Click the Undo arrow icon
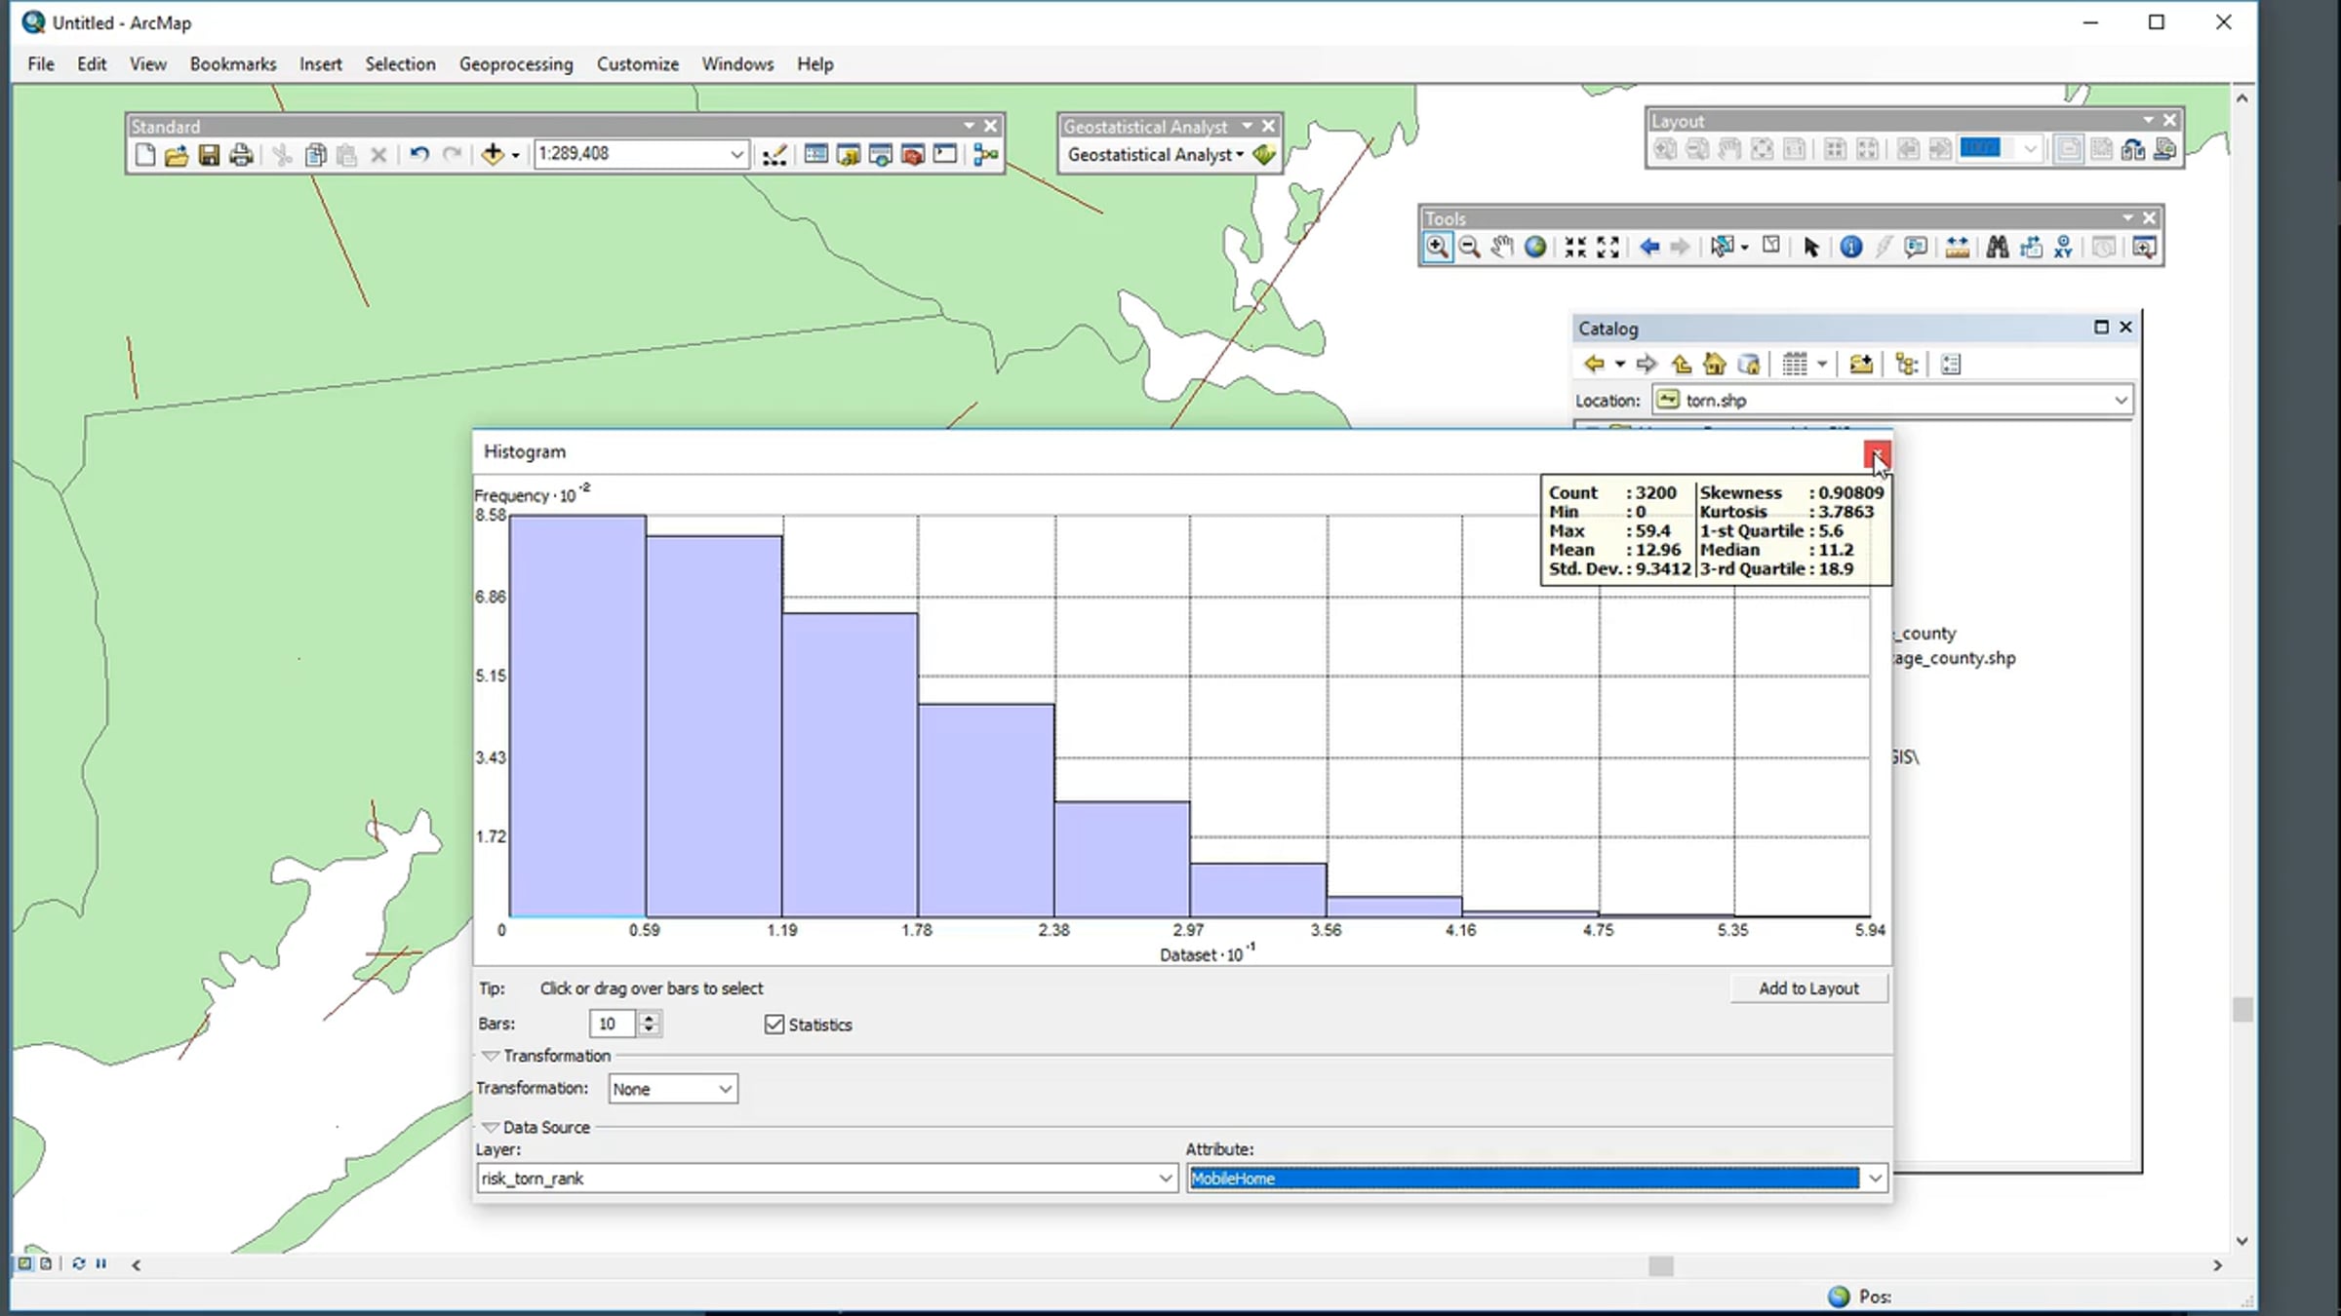Screen dimensions: 2341x1316 (419, 154)
